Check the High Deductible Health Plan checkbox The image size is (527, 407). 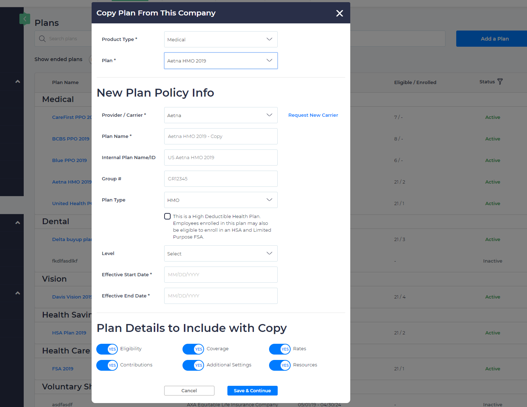pyautogui.click(x=167, y=216)
